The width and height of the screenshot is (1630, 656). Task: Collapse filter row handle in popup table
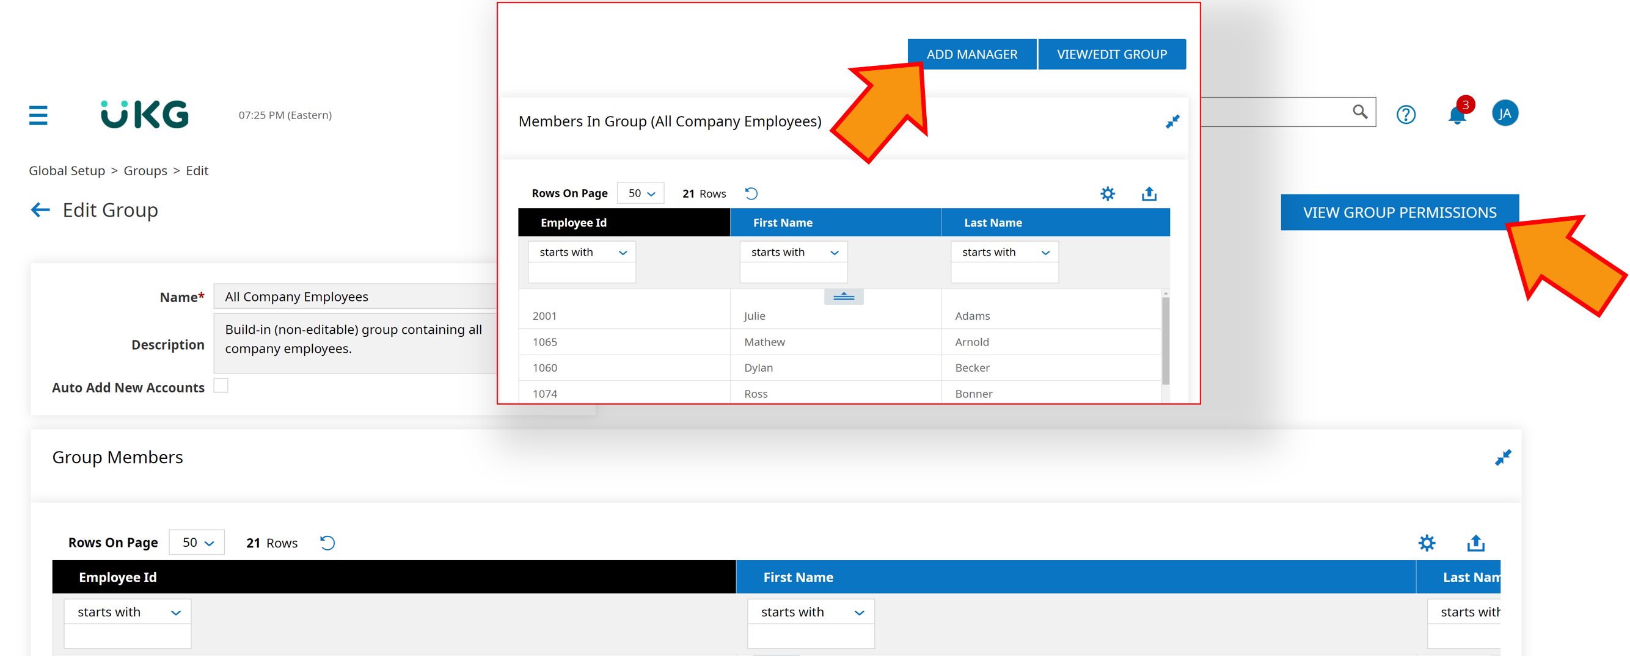point(844,297)
